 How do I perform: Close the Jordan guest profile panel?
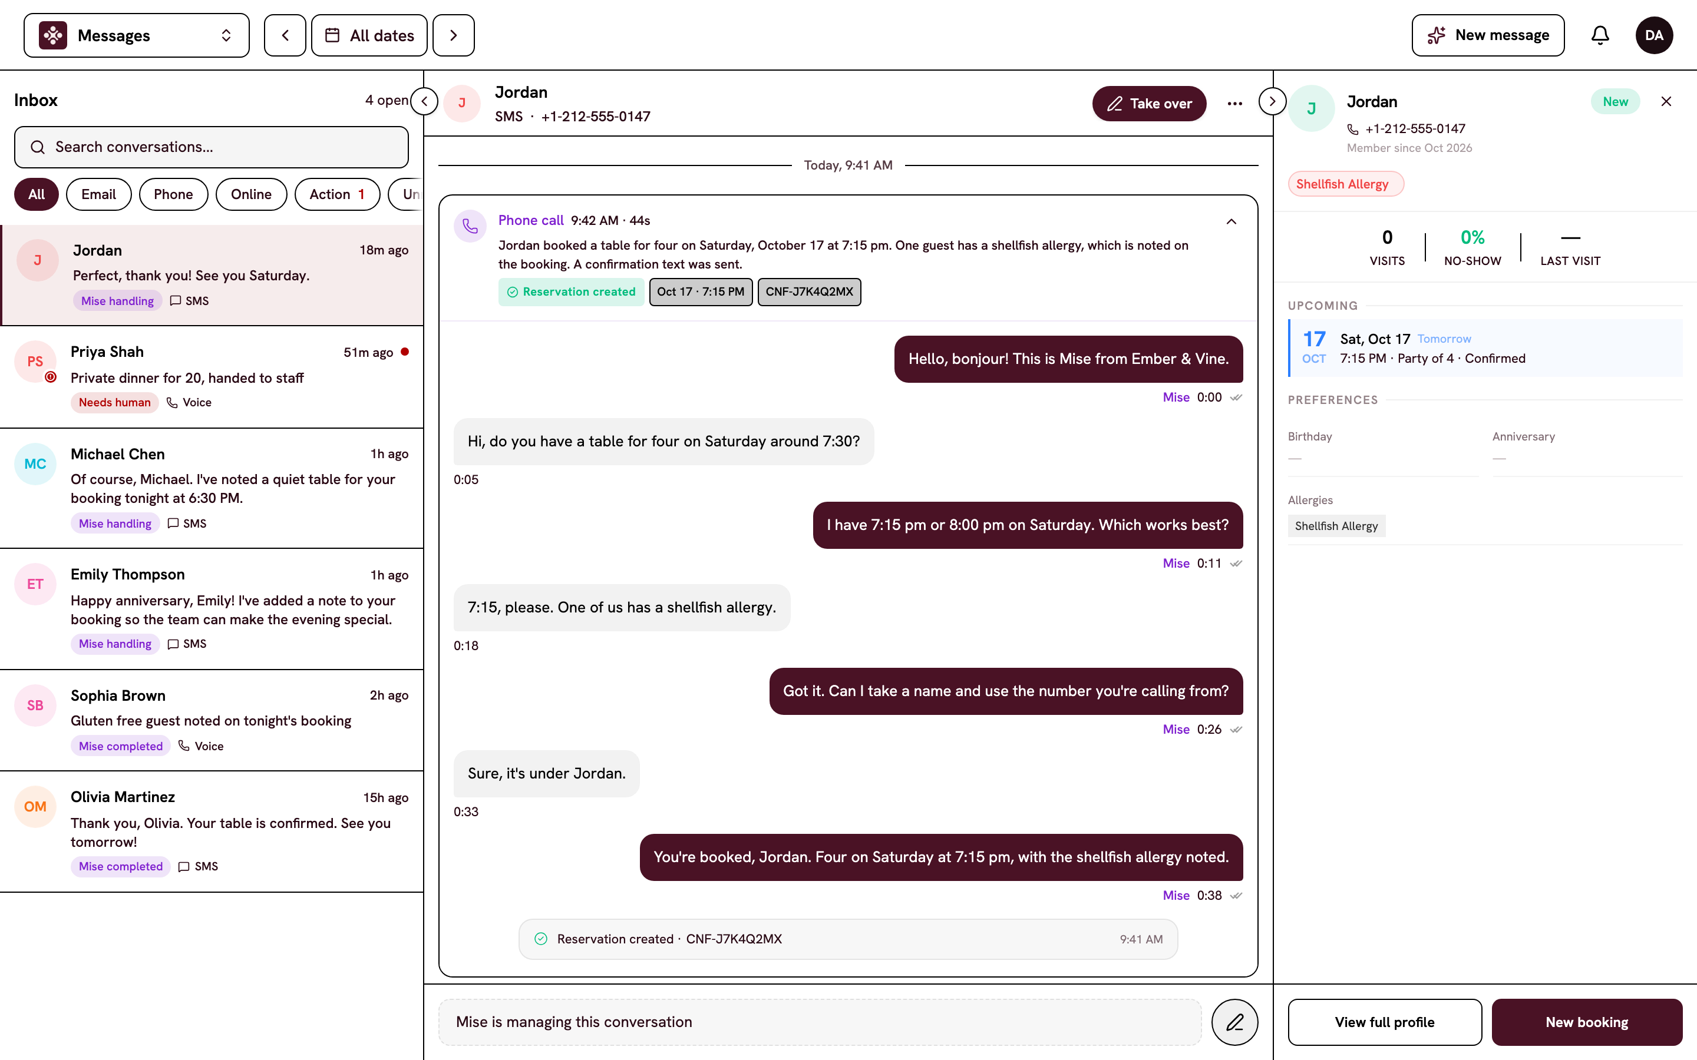point(1666,102)
